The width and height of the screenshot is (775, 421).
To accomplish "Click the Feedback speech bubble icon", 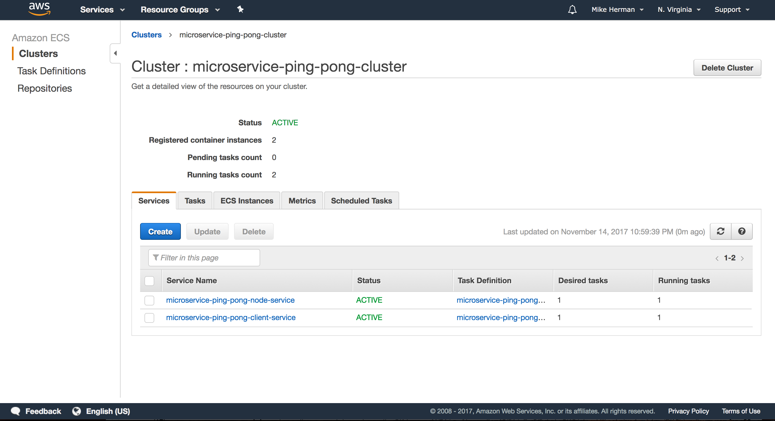I will 16,412.
